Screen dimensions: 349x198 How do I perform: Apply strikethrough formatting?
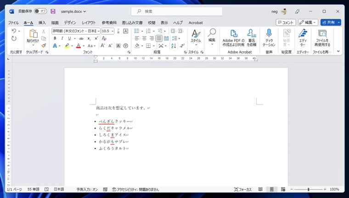(81, 38)
